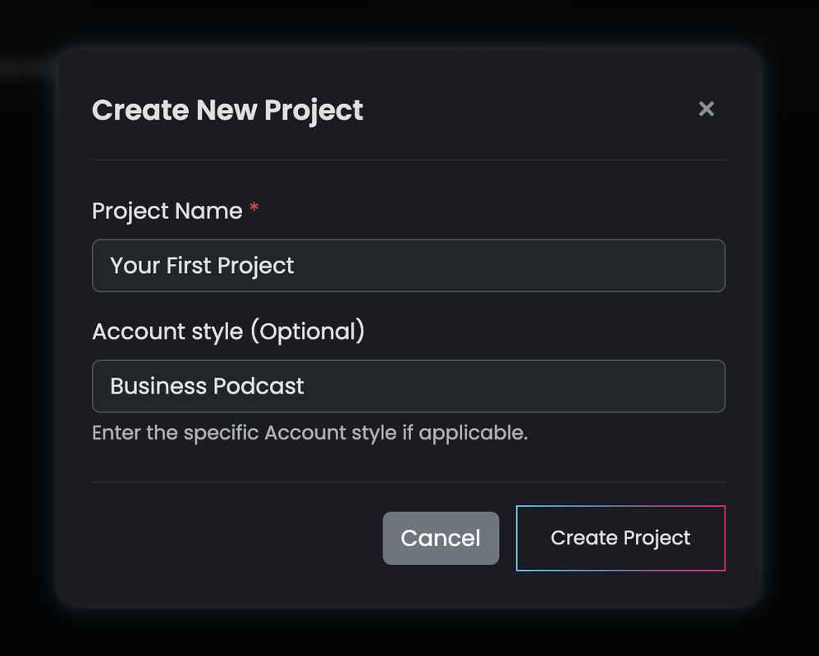Click the Project Name input field
The width and height of the screenshot is (819, 656).
(x=408, y=266)
